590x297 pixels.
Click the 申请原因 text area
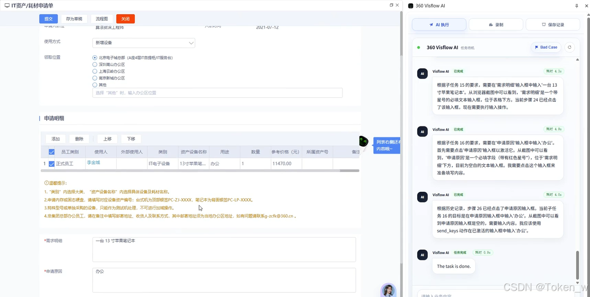(x=224, y=280)
